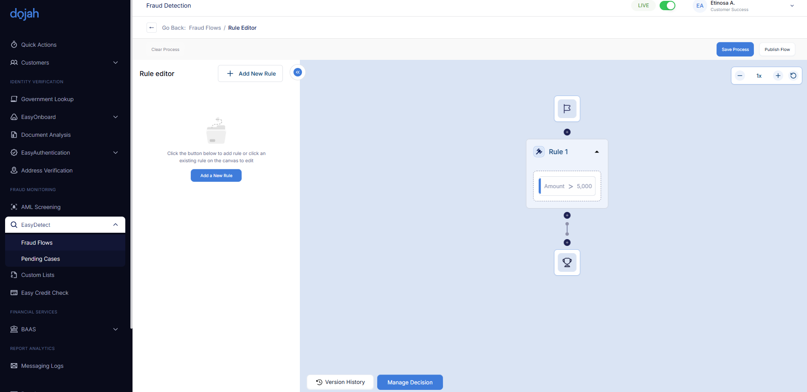807x392 pixels.
Task: Expand the EasyAuthentication chevron
Action: point(116,152)
